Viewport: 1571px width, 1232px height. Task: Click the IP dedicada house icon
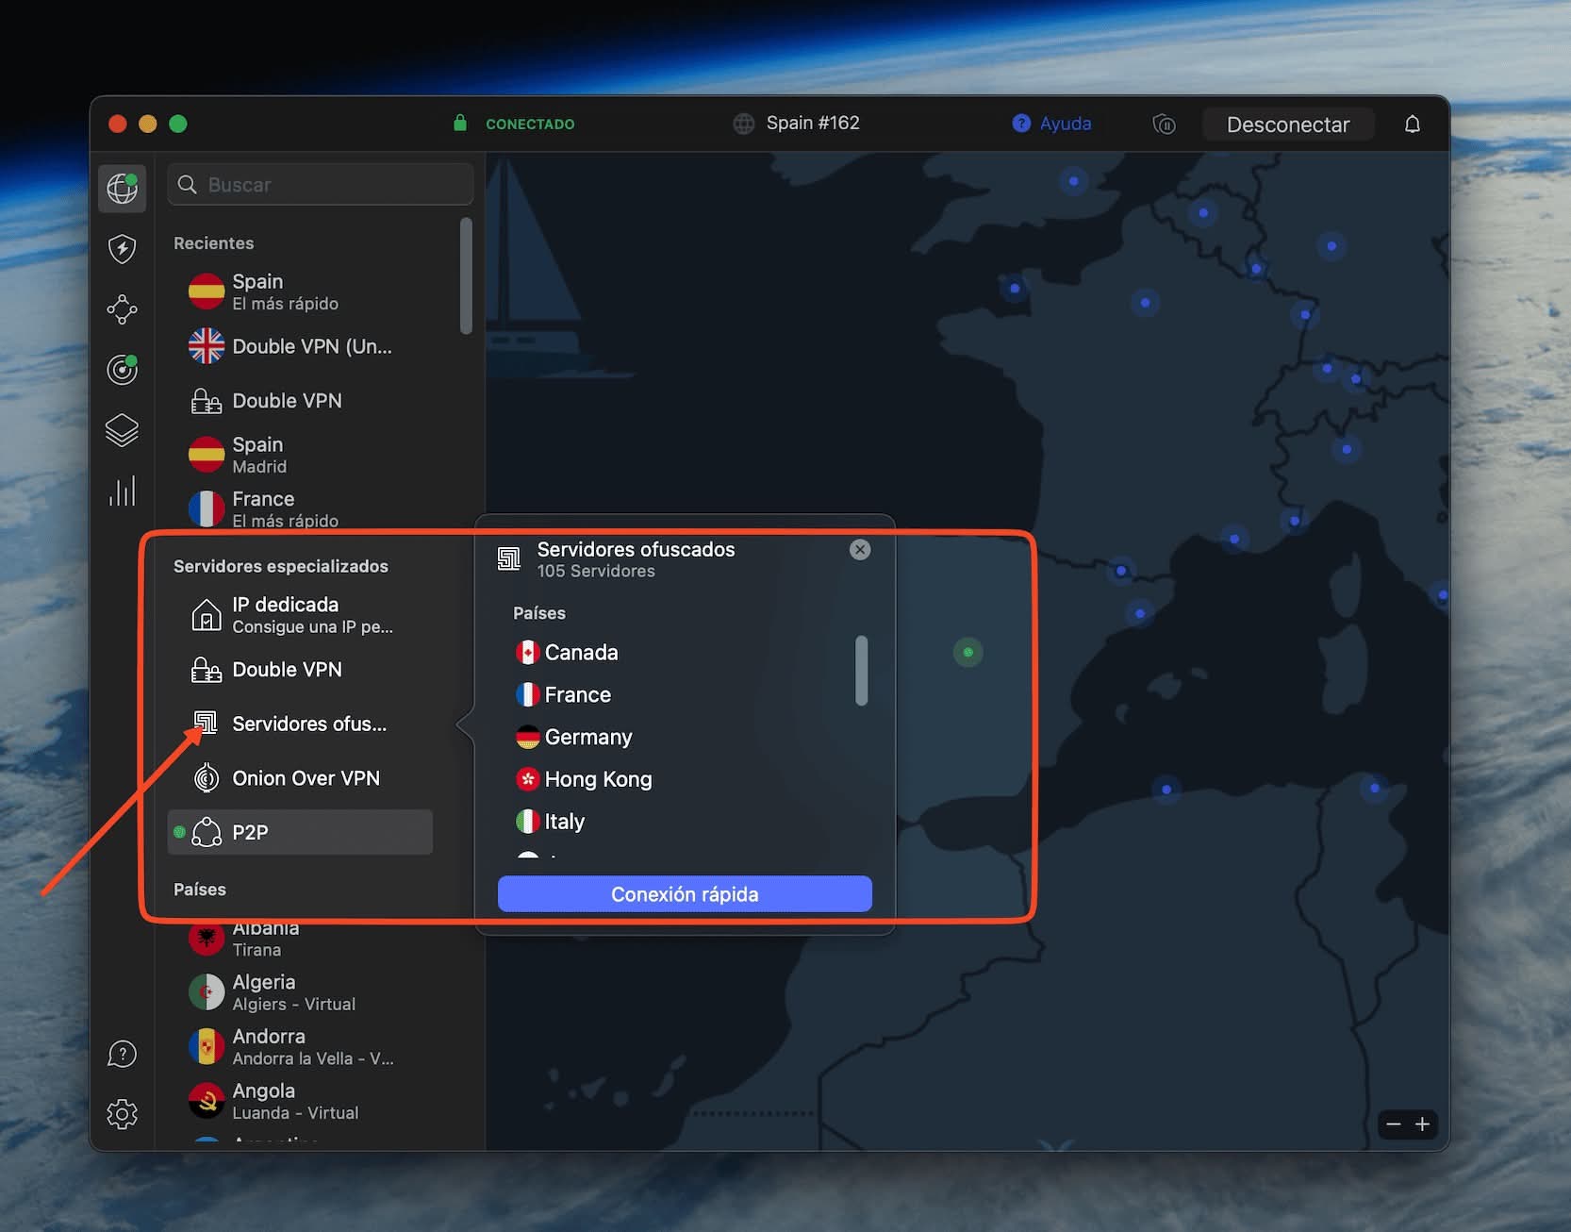click(207, 615)
